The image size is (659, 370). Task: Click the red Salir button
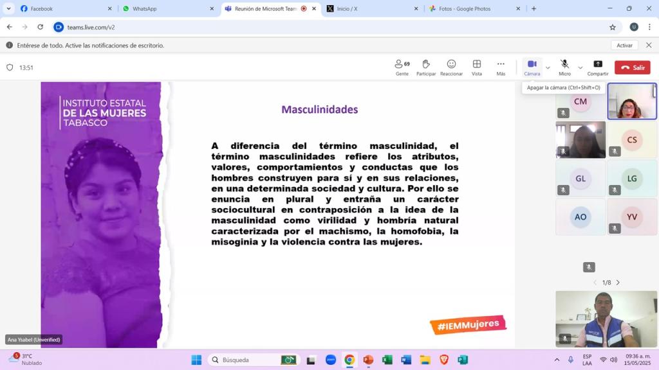[x=632, y=67]
